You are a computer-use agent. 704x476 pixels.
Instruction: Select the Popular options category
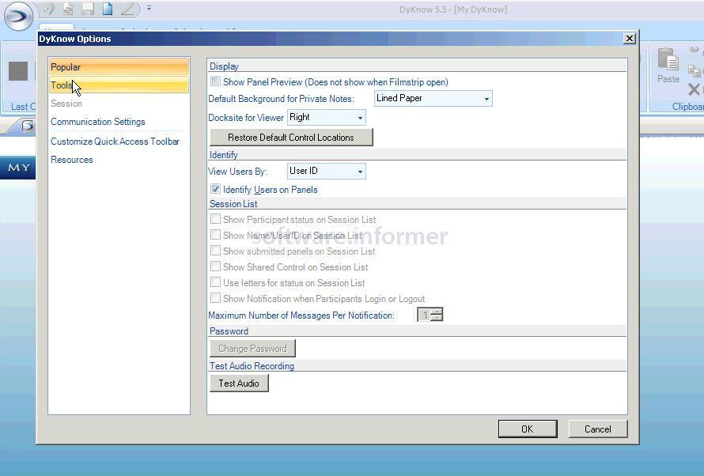point(119,67)
